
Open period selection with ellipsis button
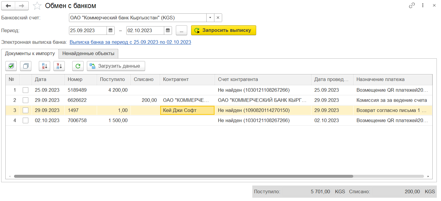[x=181, y=30]
